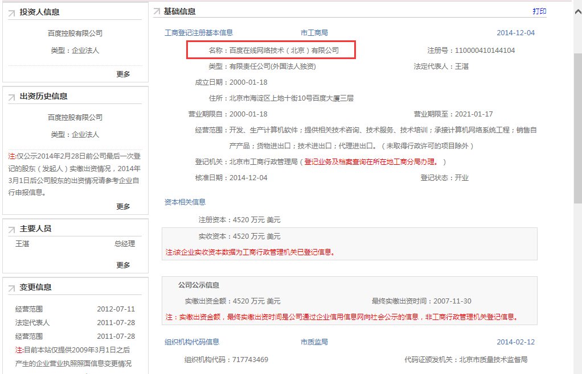
Task: Open the 工商登记注册基本信息 section link
Action: [197, 32]
